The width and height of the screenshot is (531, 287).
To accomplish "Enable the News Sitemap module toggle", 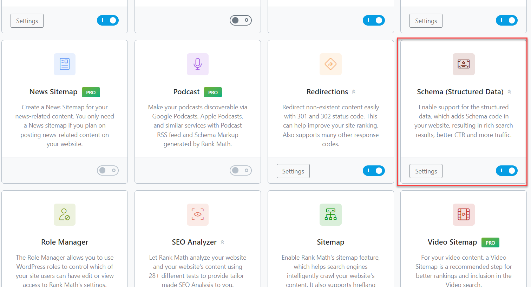I will 108,171.
